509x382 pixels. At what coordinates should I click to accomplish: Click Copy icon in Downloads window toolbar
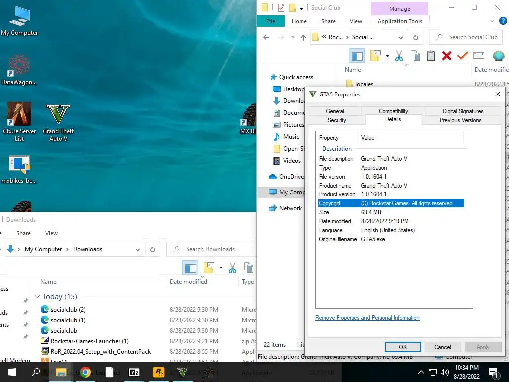pyautogui.click(x=249, y=268)
